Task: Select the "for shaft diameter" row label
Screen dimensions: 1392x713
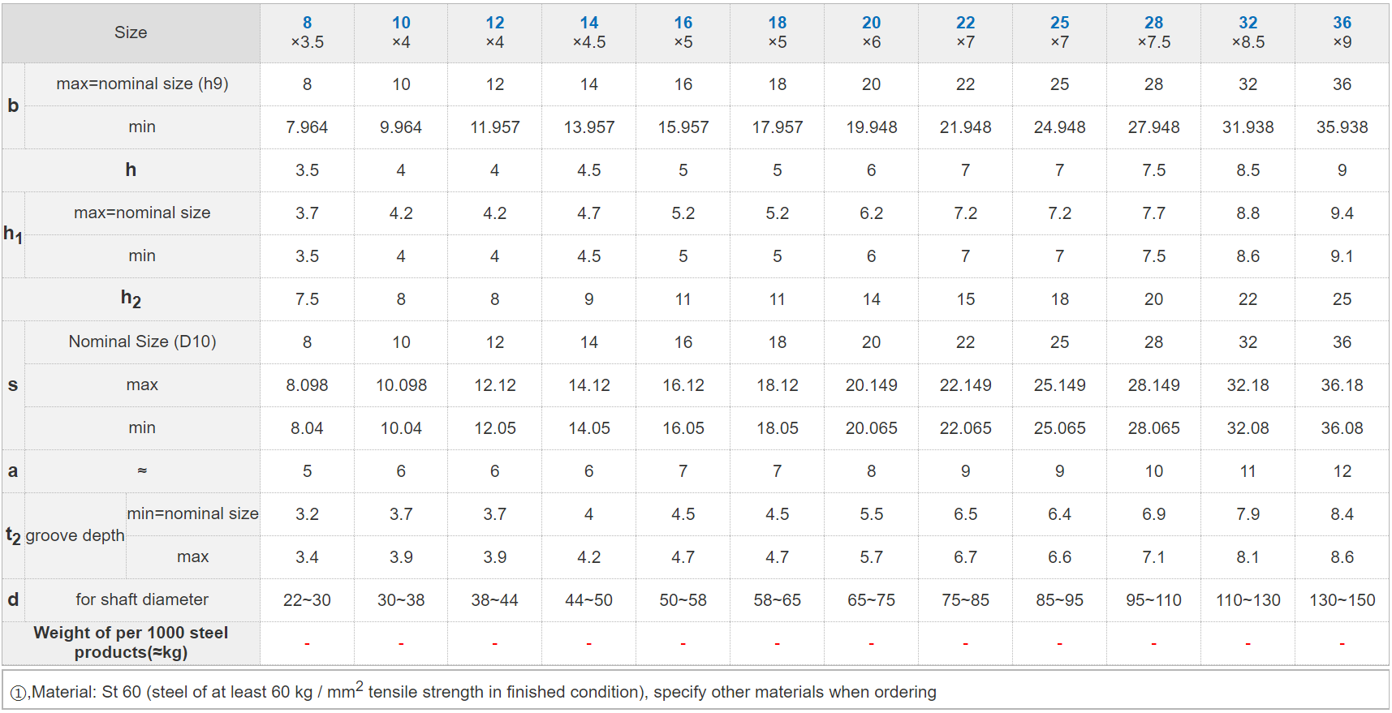Action: click(142, 599)
